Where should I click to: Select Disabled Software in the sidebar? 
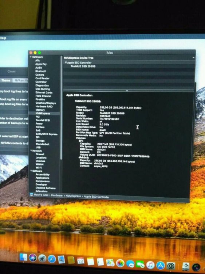pyautogui.click(x=46, y=188)
